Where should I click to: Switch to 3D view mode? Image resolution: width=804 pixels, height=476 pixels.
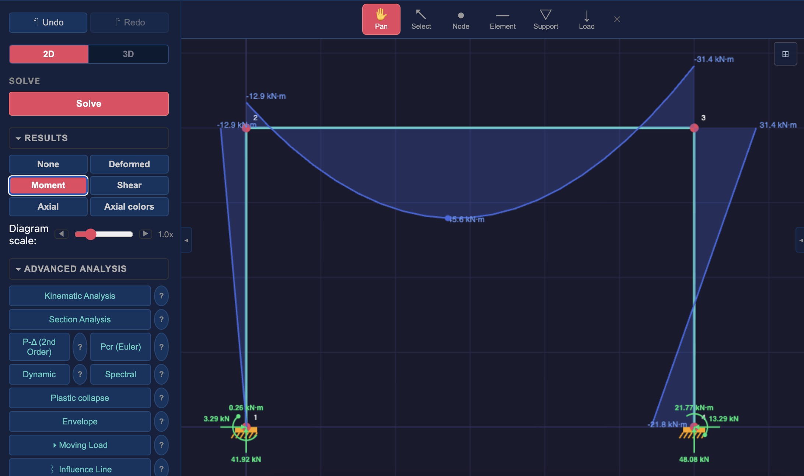tap(128, 54)
